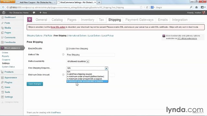The width and height of the screenshot is (207, 116).
Task: Open Local Pickup sub-section
Action: 108,36
